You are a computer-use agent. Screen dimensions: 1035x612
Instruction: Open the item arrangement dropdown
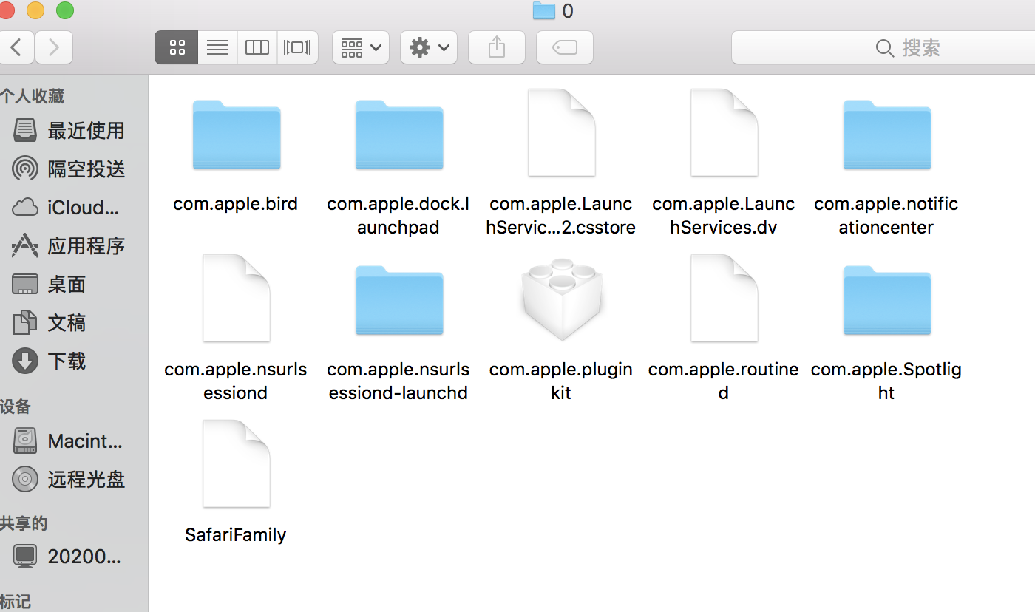[x=361, y=48]
